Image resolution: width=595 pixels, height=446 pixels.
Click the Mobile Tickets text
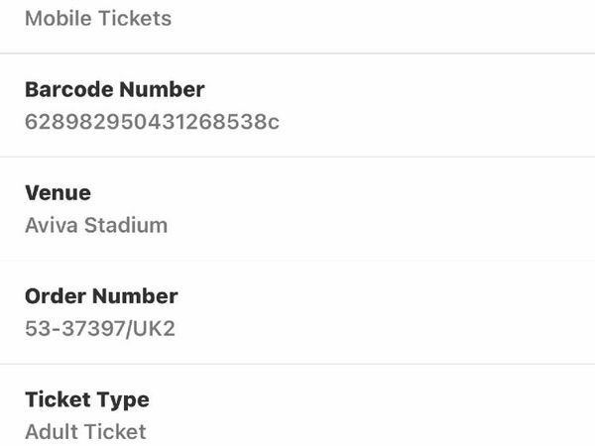[x=97, y=18]
